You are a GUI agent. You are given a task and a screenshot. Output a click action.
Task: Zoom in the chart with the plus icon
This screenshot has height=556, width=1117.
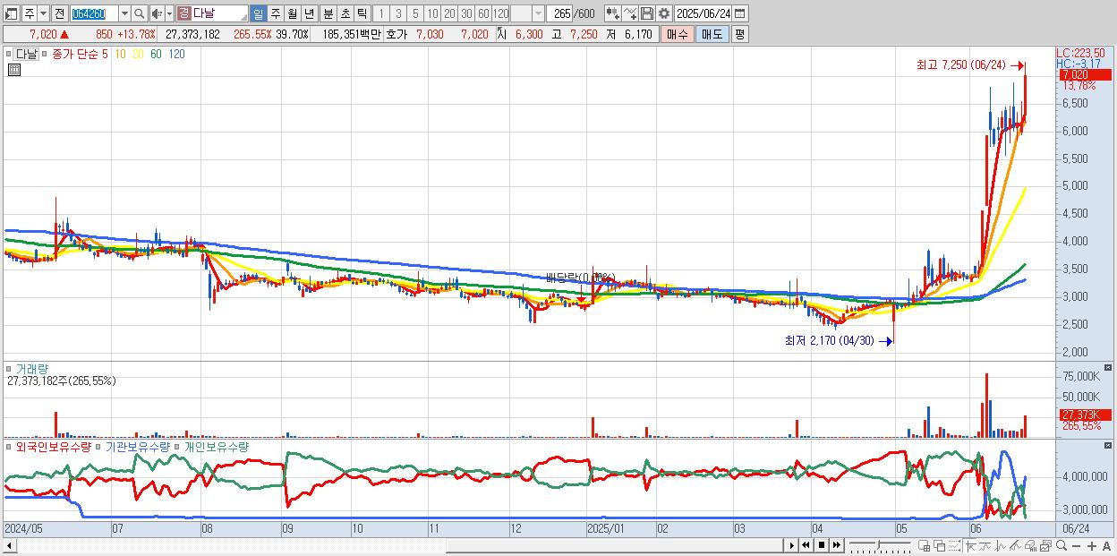pyautogui.click(x=1092, y=545)
